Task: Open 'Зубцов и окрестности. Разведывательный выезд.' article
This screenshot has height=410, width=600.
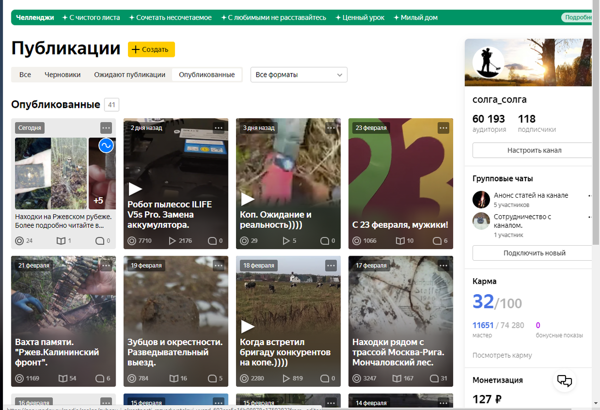Action: pyautogui.click(x=175, y=352)
